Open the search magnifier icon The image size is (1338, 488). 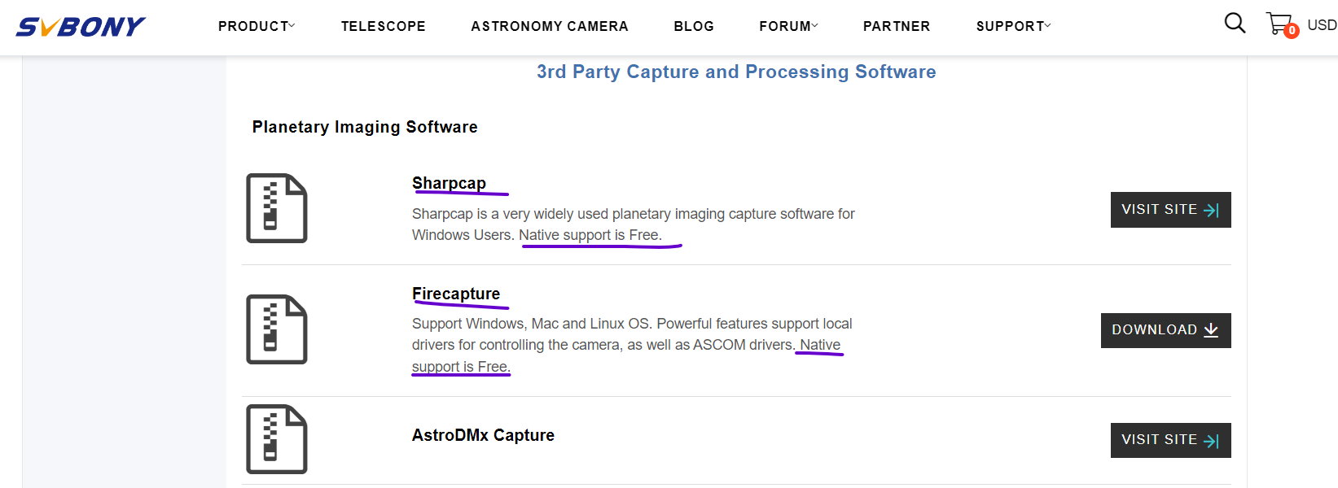[x=1235, y=24]
